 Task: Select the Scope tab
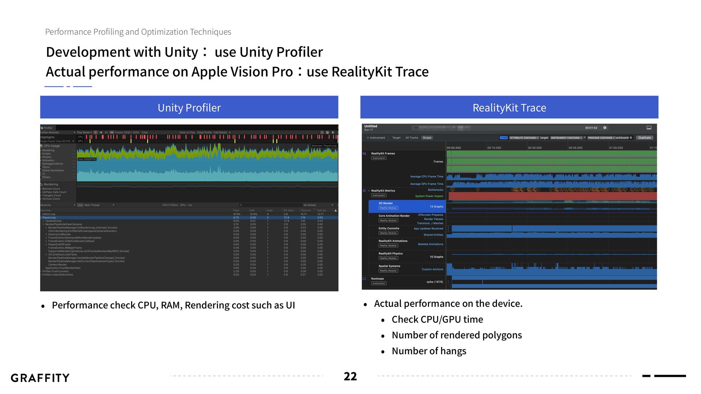coord(427,138)
